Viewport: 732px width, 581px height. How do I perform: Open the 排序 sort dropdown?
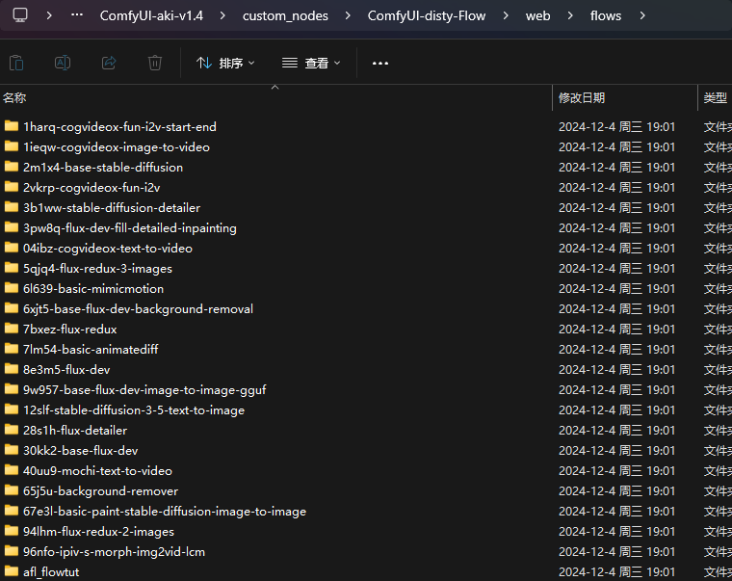coord(225,63)
